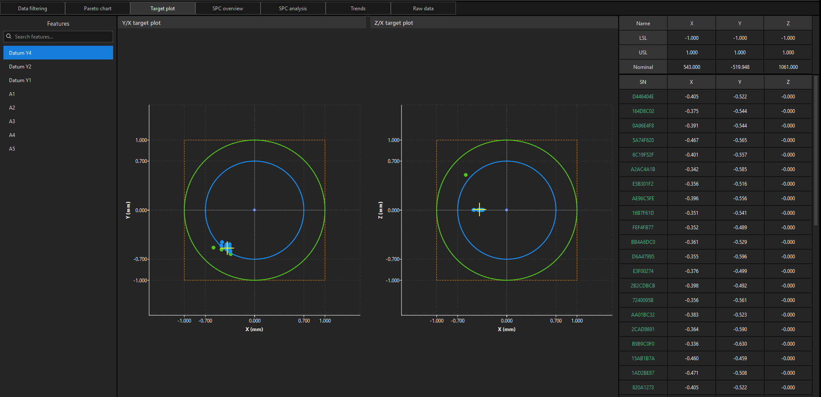Open the Data filtering tab

33,8
